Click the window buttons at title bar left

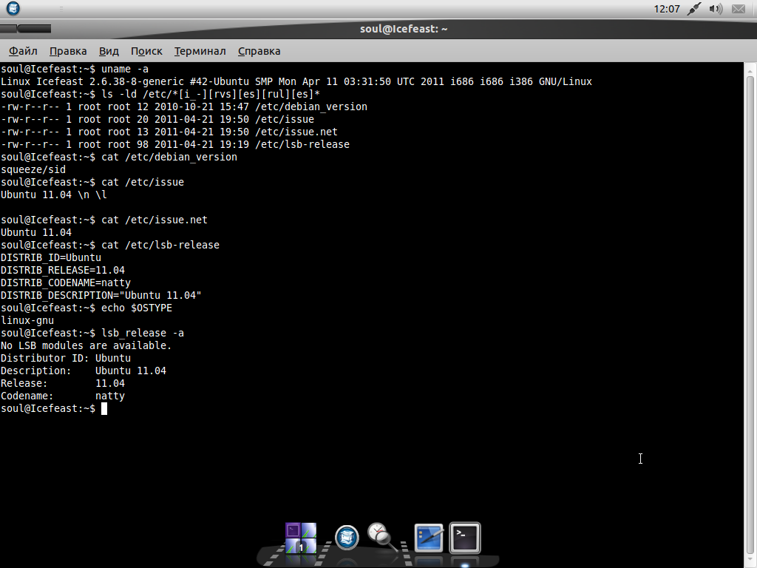(x=26, y=29)
